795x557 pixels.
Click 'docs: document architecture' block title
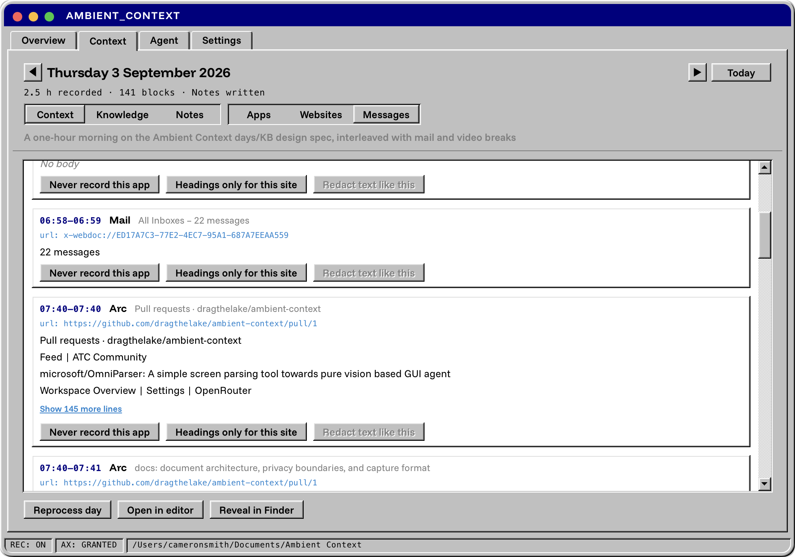(282, 468)
